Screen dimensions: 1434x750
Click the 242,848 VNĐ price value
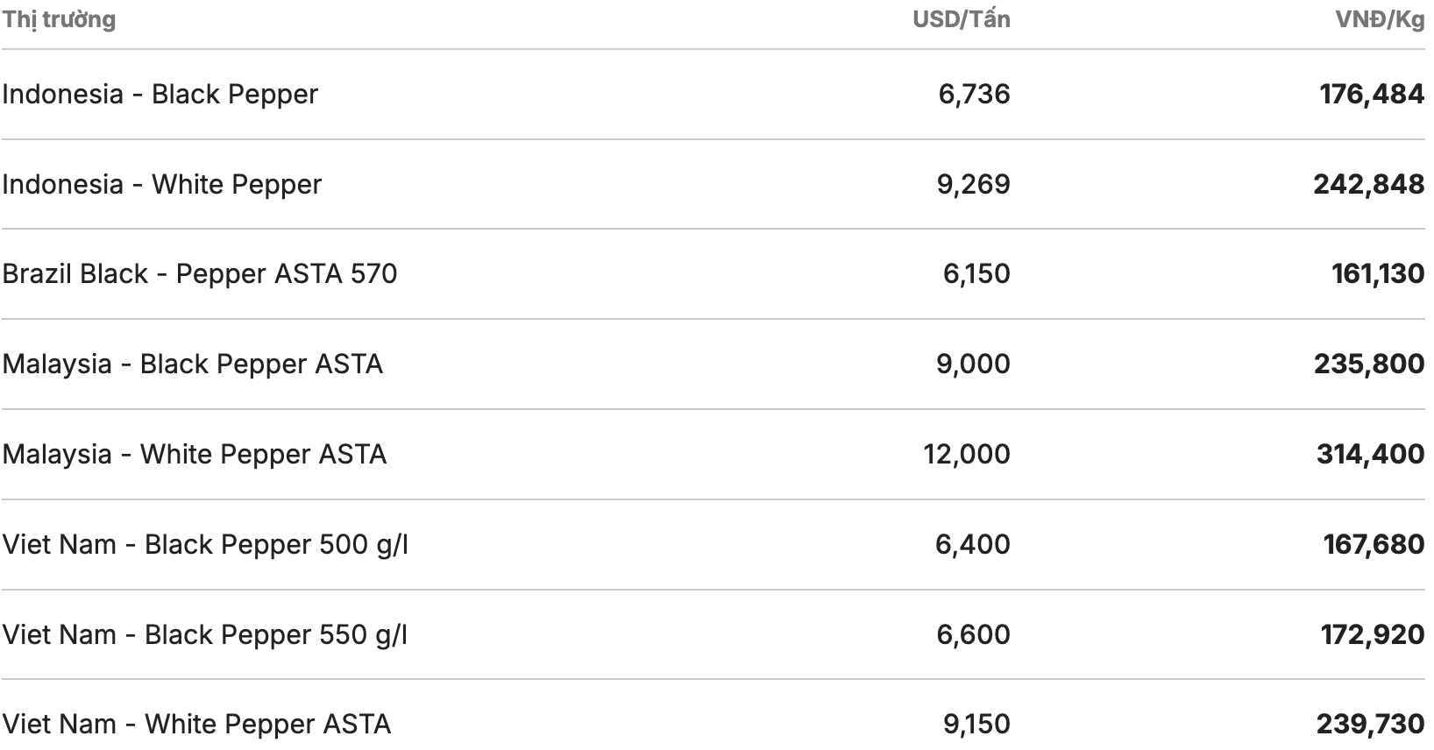click(1368, 184)
